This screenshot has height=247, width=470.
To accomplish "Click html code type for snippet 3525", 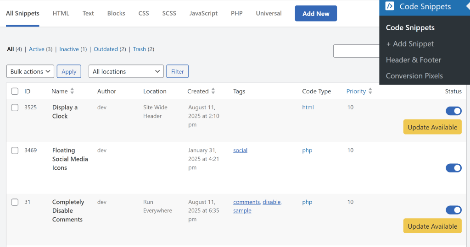I will [x=308, y=107].
